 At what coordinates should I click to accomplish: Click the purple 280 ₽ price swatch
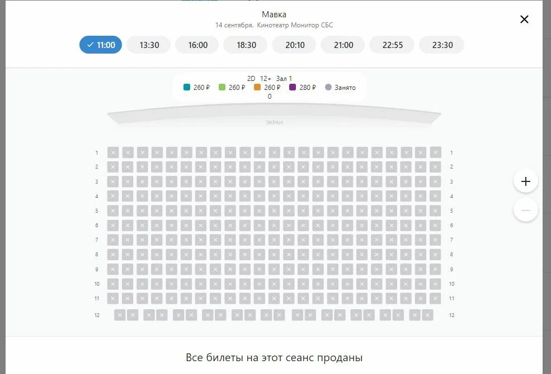pos(293,87)
